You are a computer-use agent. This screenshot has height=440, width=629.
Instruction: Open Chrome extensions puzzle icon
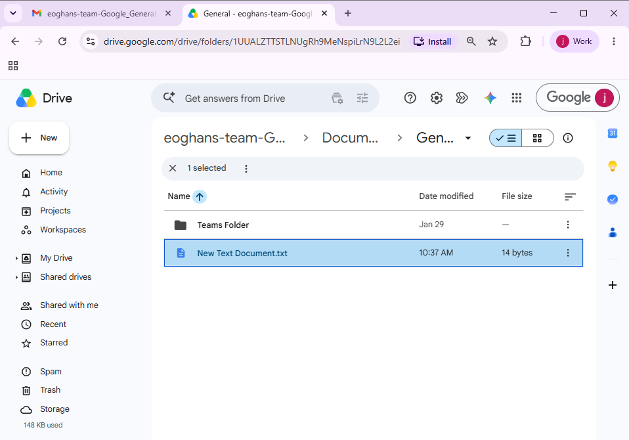[x=525, y=41]
